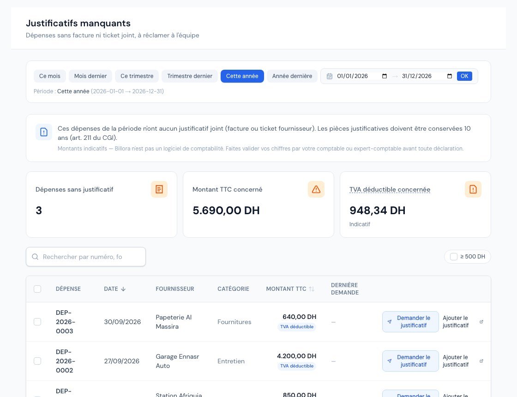Click the end date field 31/12/2026
This screenshot has width=517, height=397.
pos(427,76)
